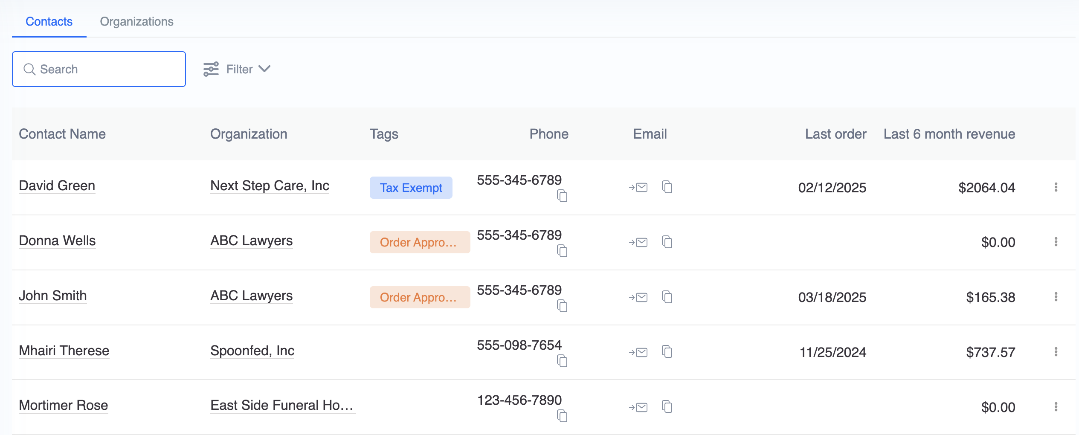Open more options for Mhairi Therese row
Image resolution: width=1079 pixels, height=435 pixels.
point(1056,352)
